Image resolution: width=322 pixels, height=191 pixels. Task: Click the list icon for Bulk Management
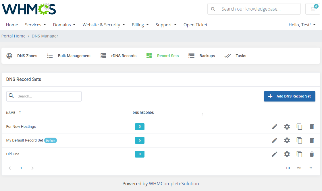click(50, 56)
